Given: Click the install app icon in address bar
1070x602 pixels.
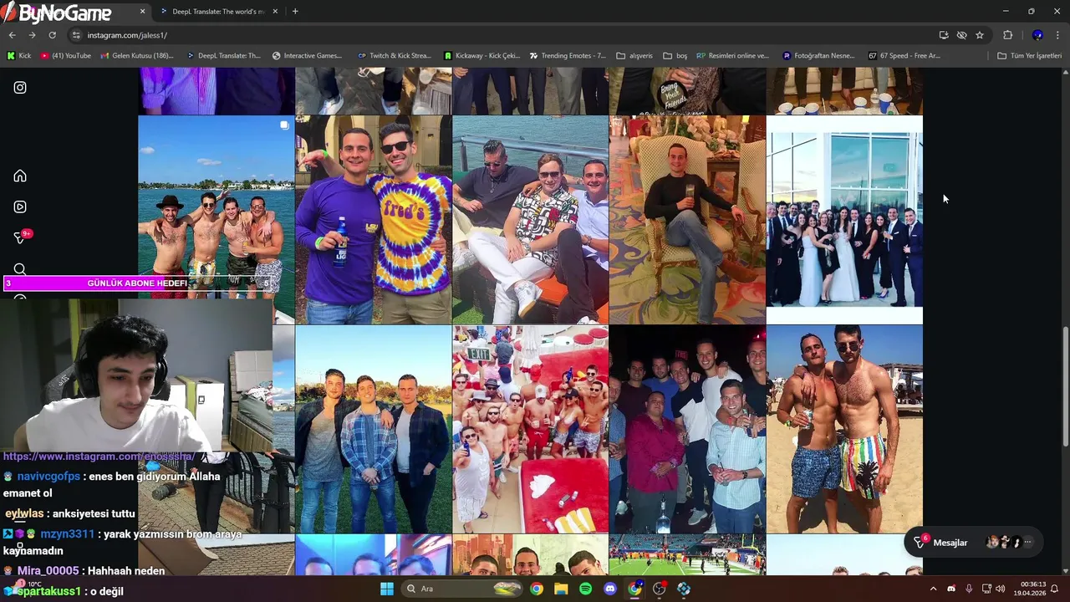Looking at the screenshot, I should (x=944, y=35).
